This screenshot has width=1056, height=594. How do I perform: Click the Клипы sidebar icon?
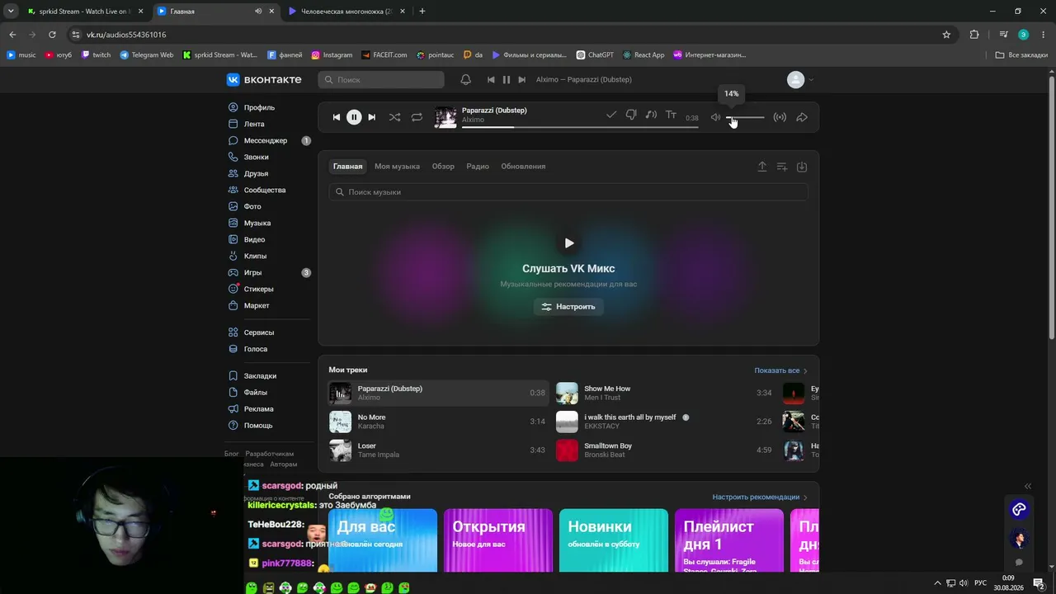(233, 256)
